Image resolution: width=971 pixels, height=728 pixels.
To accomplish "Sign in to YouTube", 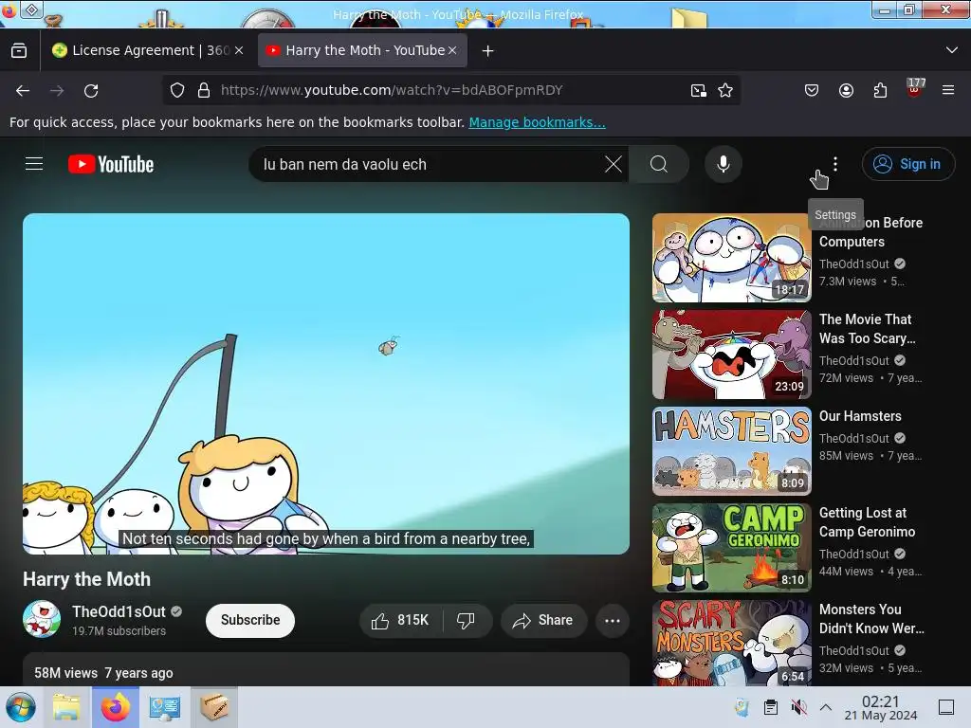I will pyautogui.click(x=907, y=164).
